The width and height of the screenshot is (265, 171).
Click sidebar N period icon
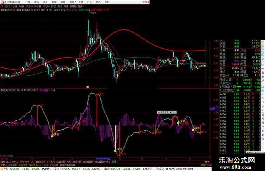coord(263,127)
